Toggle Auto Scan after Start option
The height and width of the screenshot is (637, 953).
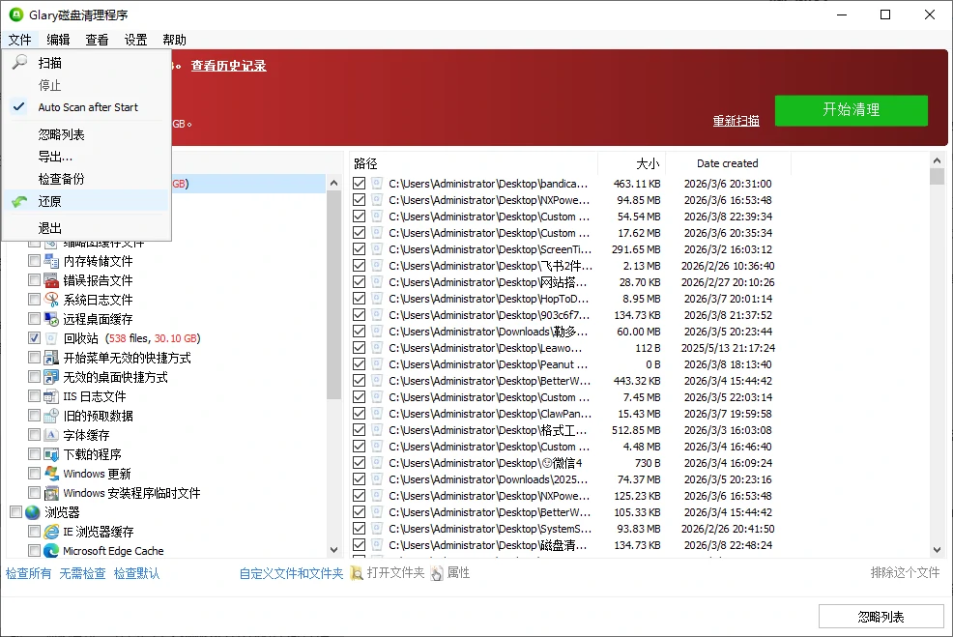[88, 107]
